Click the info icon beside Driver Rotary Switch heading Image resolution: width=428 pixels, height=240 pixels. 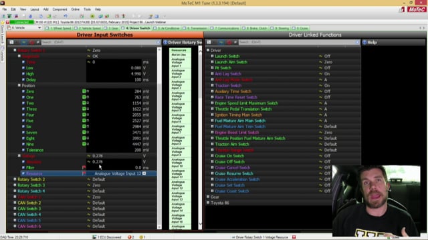pyautogui.click(x=165, y=42)
